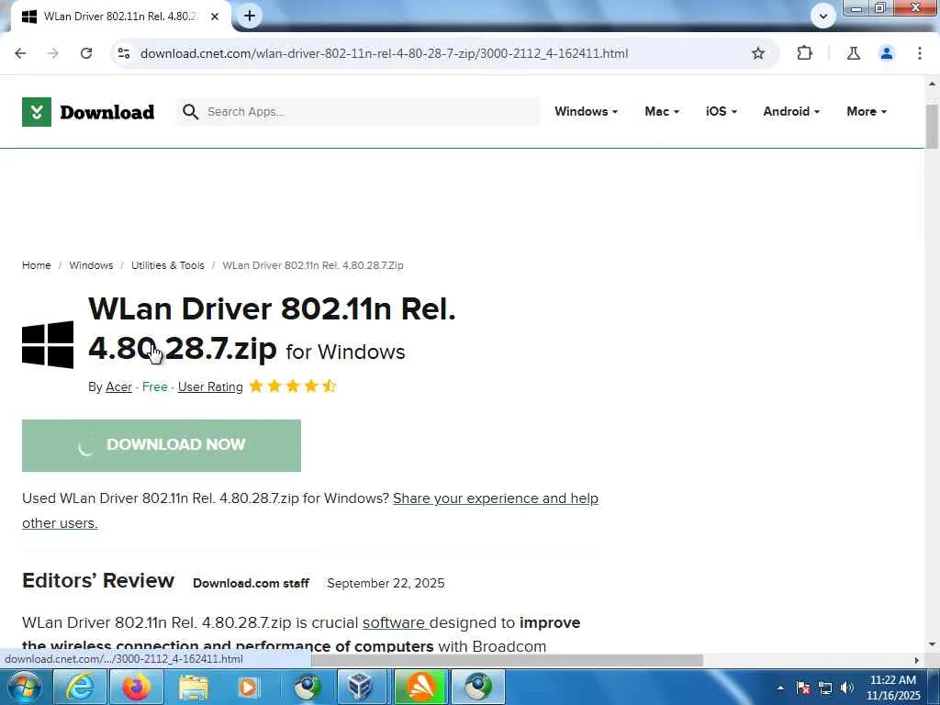Image resolution: width=940 pixels, height=705 pixels.
Task: Close the WLan Driver tab
Action: [215, 17]
